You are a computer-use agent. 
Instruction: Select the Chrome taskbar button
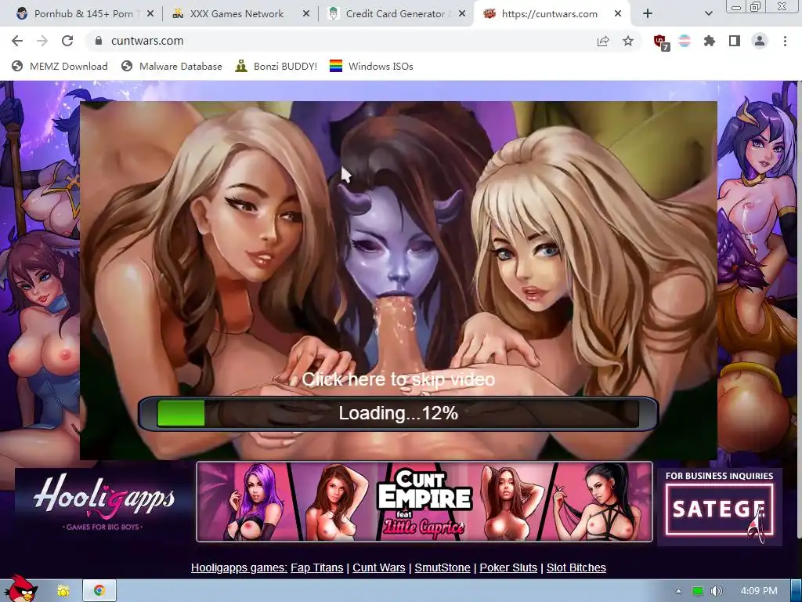click(99, 591)
